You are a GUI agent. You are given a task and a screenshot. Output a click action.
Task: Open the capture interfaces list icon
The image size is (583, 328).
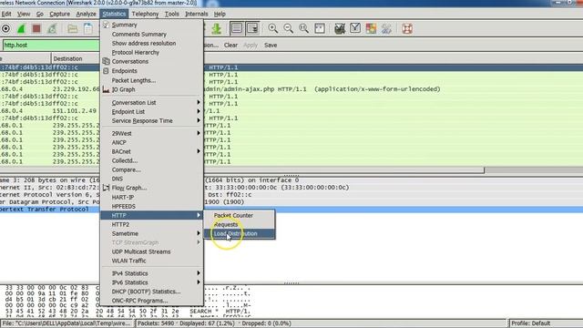click(5, 28)
